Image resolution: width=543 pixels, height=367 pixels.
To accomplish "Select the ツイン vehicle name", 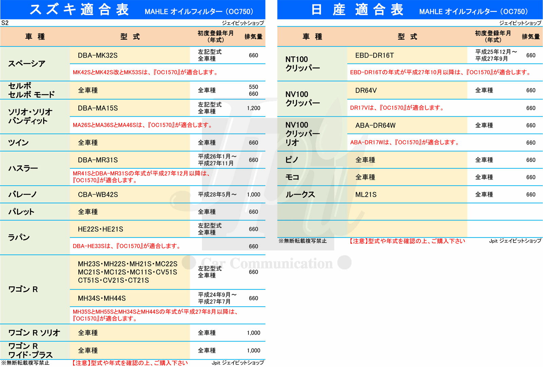I will 18,143.
